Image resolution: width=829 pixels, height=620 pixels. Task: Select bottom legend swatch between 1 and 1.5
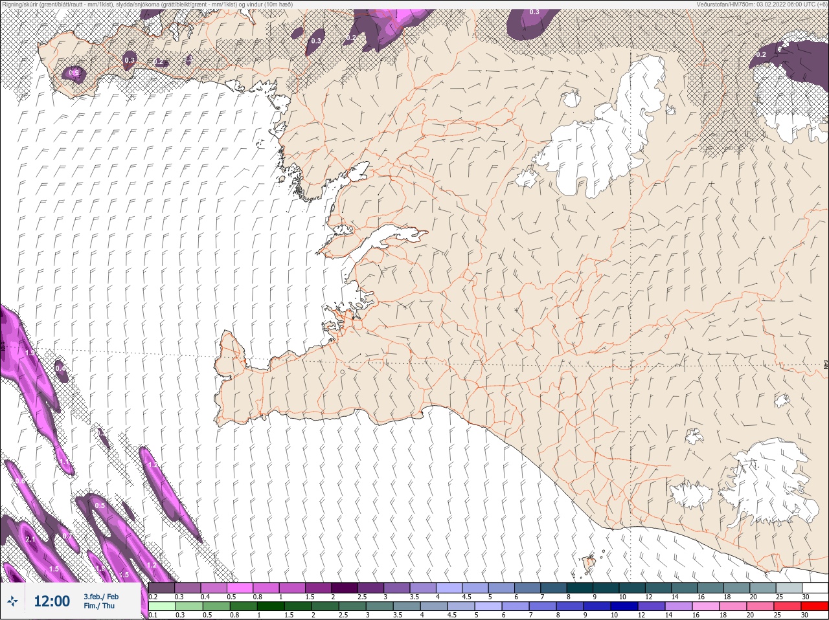[271, 606]
